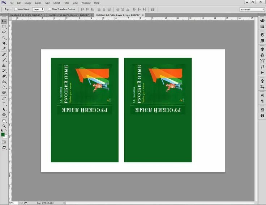
Task: Click the share icon in status bar
Action: point(25,203)
